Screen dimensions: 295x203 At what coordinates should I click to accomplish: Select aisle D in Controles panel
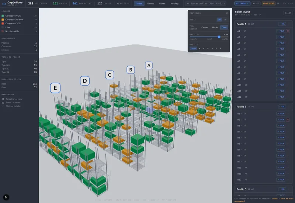click(x=212, y=49)
